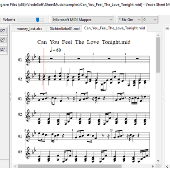
Task: Click the topmost 127 value box
Action: [x=3, y=31]
